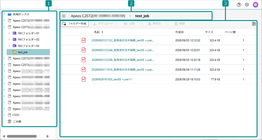Click the PDF icon of file 20260929181503

[84, 79]
